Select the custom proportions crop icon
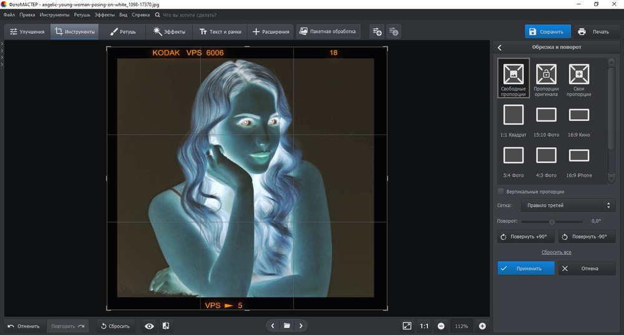The image size is (624, 335). (578, 75)
